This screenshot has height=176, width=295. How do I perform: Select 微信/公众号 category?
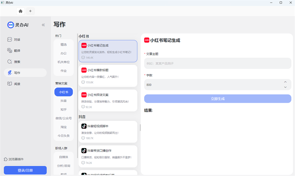[63, 118]
